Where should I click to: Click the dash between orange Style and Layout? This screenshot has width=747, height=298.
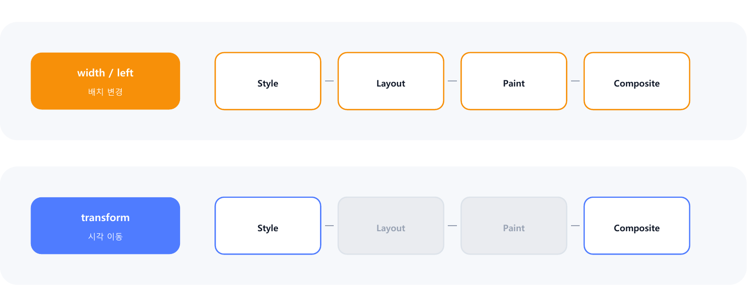pyautogui.click(x=330, y=81)
